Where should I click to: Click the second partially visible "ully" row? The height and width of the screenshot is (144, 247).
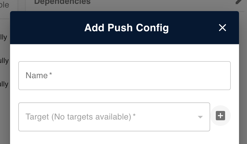click(4, 61)
